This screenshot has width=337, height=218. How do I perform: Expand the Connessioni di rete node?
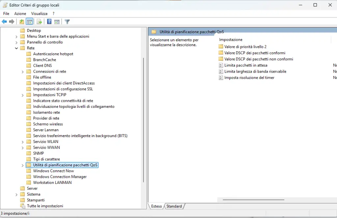point(23,72)
